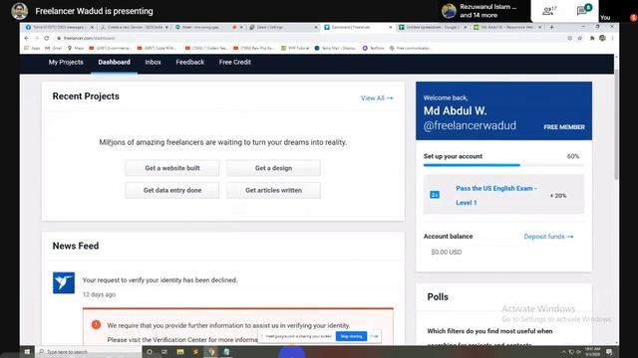Viewport: 638px width, 358px height.
Task: Open Windows notification center icon
Action: tap(609, 352)
